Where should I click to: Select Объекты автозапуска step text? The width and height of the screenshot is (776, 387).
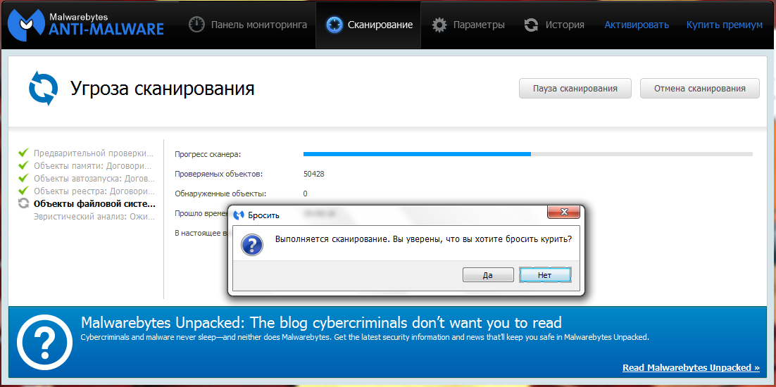[94, 178]
